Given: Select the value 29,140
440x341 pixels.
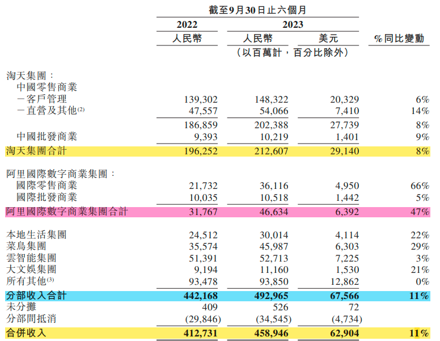Looking at the screenshot, I should pos(345,151).
